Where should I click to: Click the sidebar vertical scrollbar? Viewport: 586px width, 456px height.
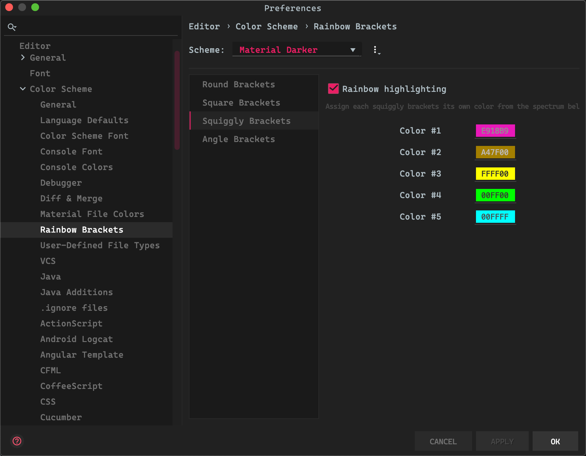click(x=177, y=100)
